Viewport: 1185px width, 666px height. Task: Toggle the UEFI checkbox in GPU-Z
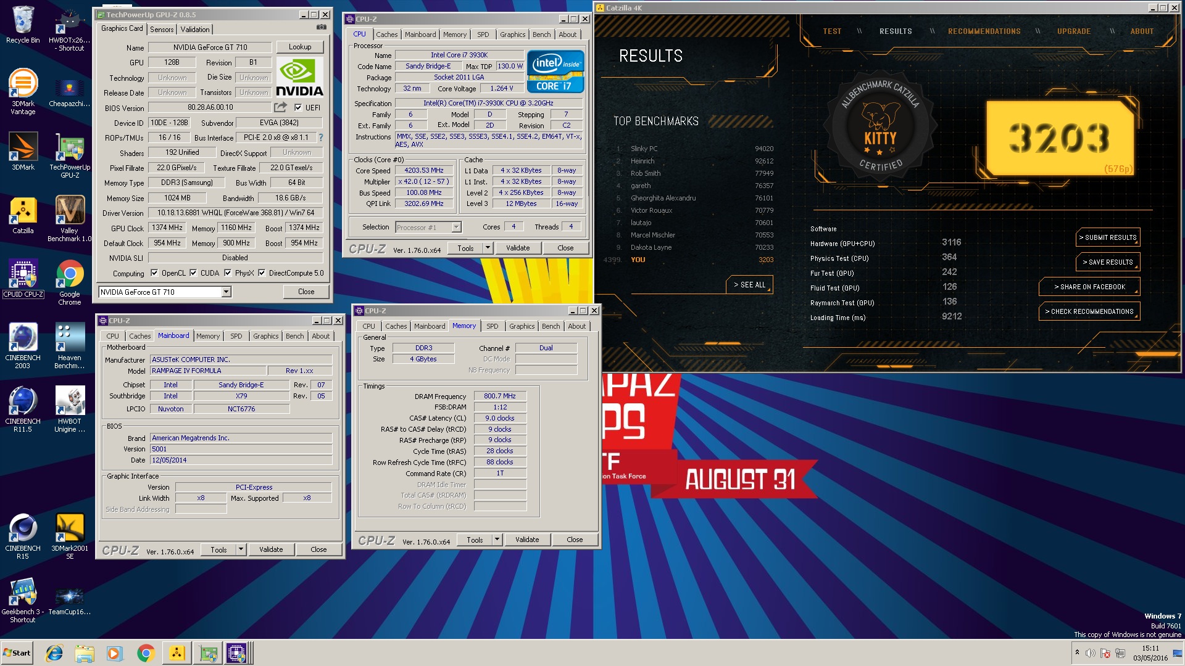click(x=299, y=107)
